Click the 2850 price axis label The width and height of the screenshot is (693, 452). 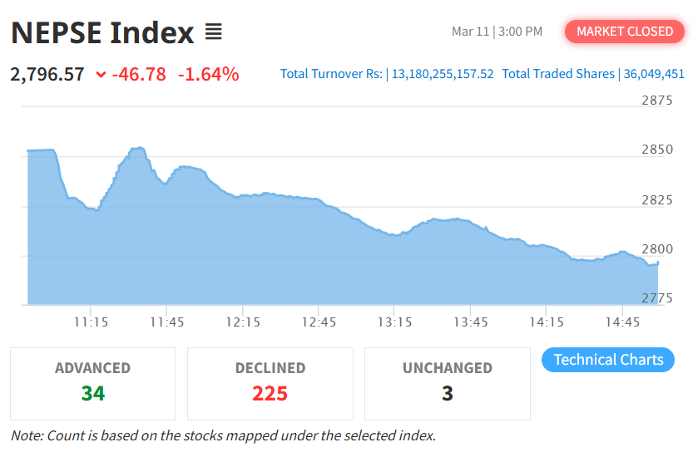(x=657, y=150)
